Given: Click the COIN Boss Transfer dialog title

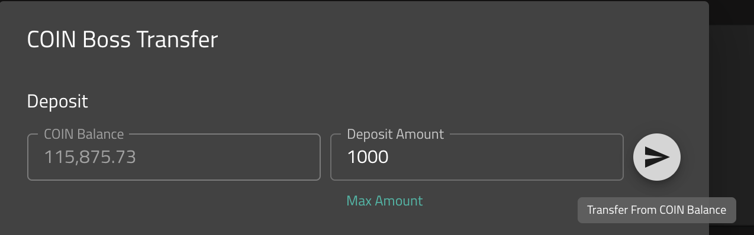Looking at the screenshot, I should 123,40.
